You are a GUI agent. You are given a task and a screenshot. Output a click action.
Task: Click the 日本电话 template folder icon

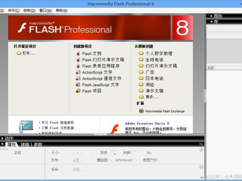(141, 78)
